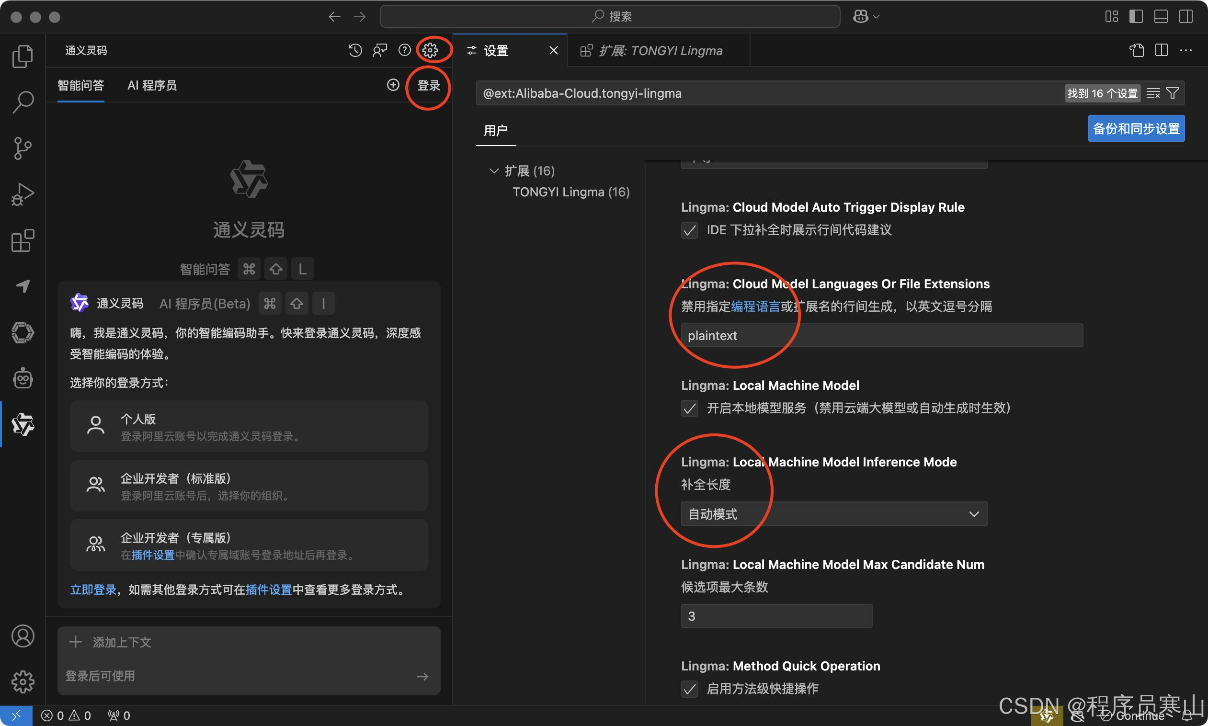1208x726 pixels.
Task: Open settings JSON file icon
Action: (1137, 50)
